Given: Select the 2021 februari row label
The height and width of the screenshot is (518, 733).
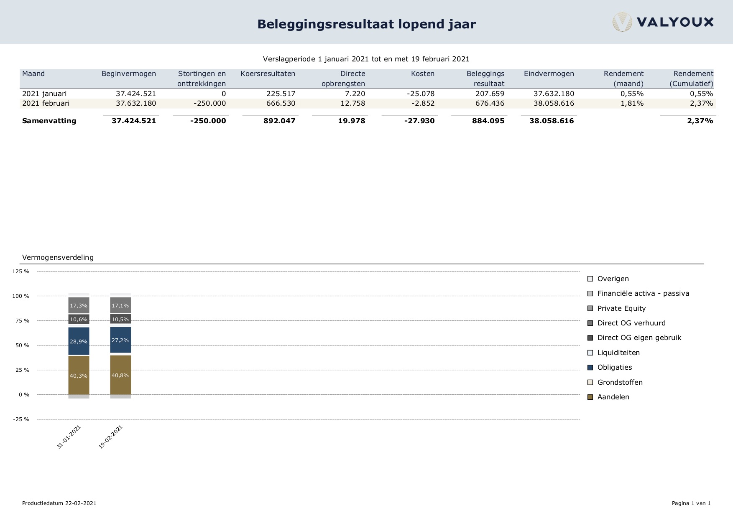Looking at the screenshot, I should pos(46,103).
